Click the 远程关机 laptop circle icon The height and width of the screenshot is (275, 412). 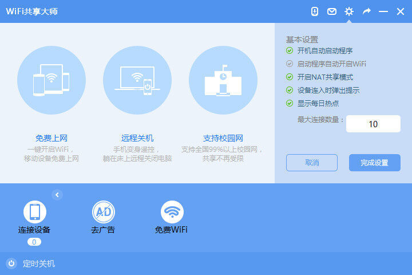click(137, 80)
